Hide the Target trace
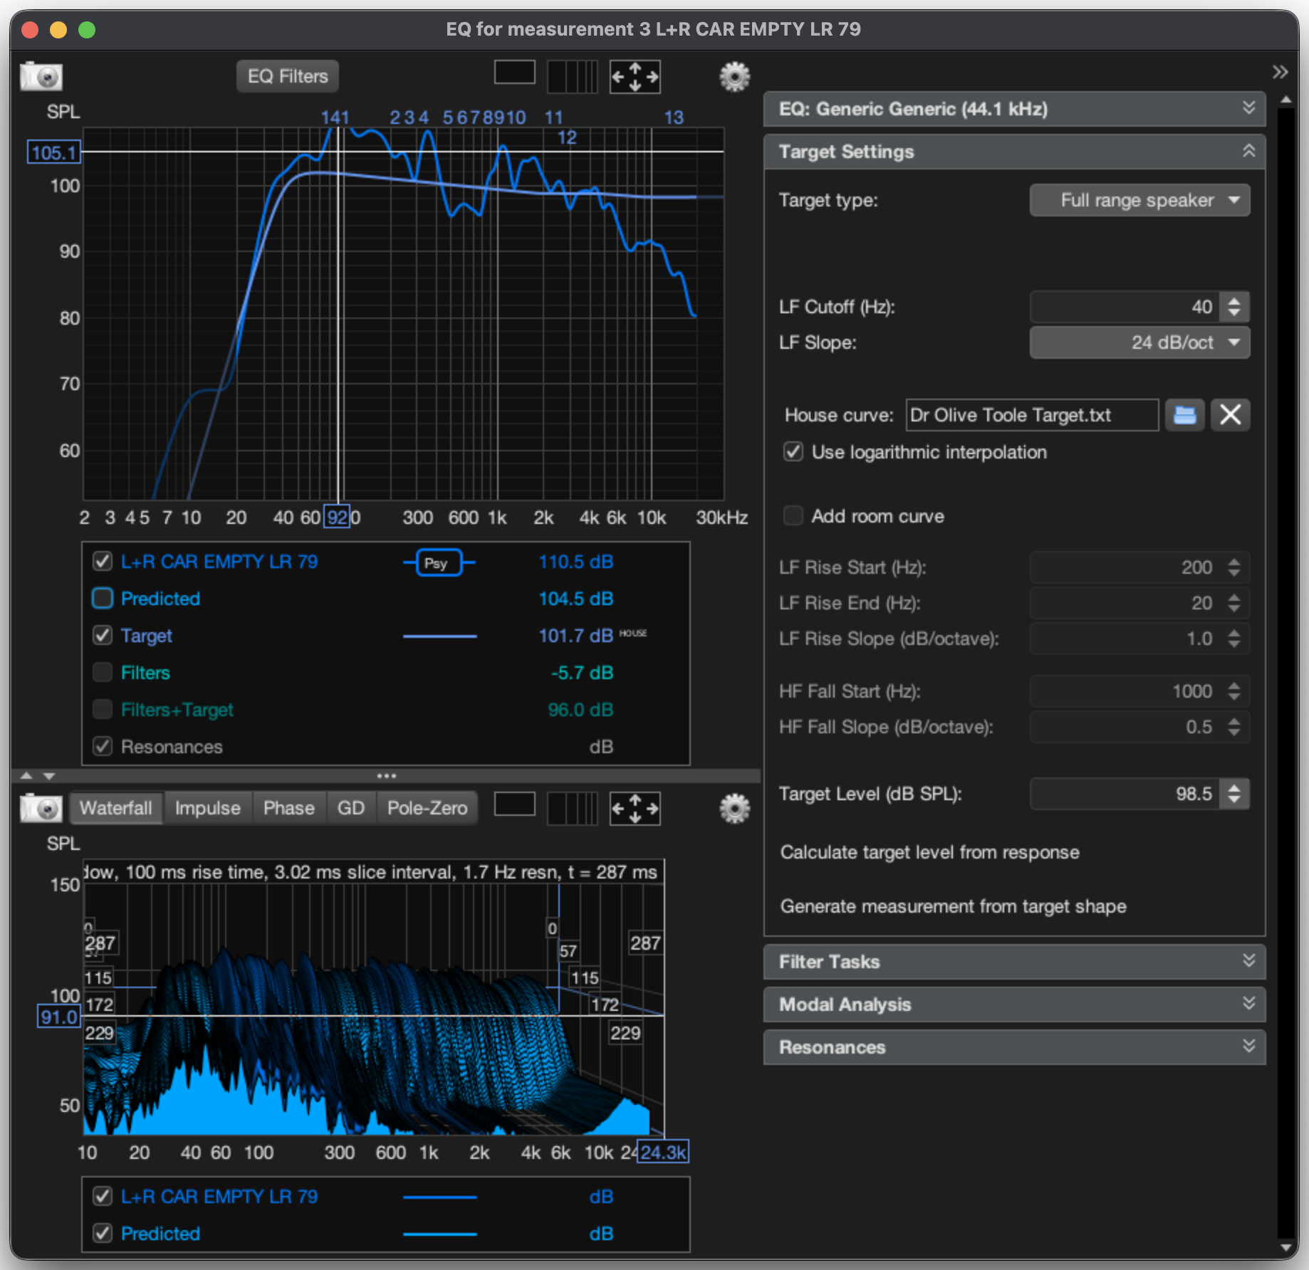1309x1270 pixels. (103, 636)
